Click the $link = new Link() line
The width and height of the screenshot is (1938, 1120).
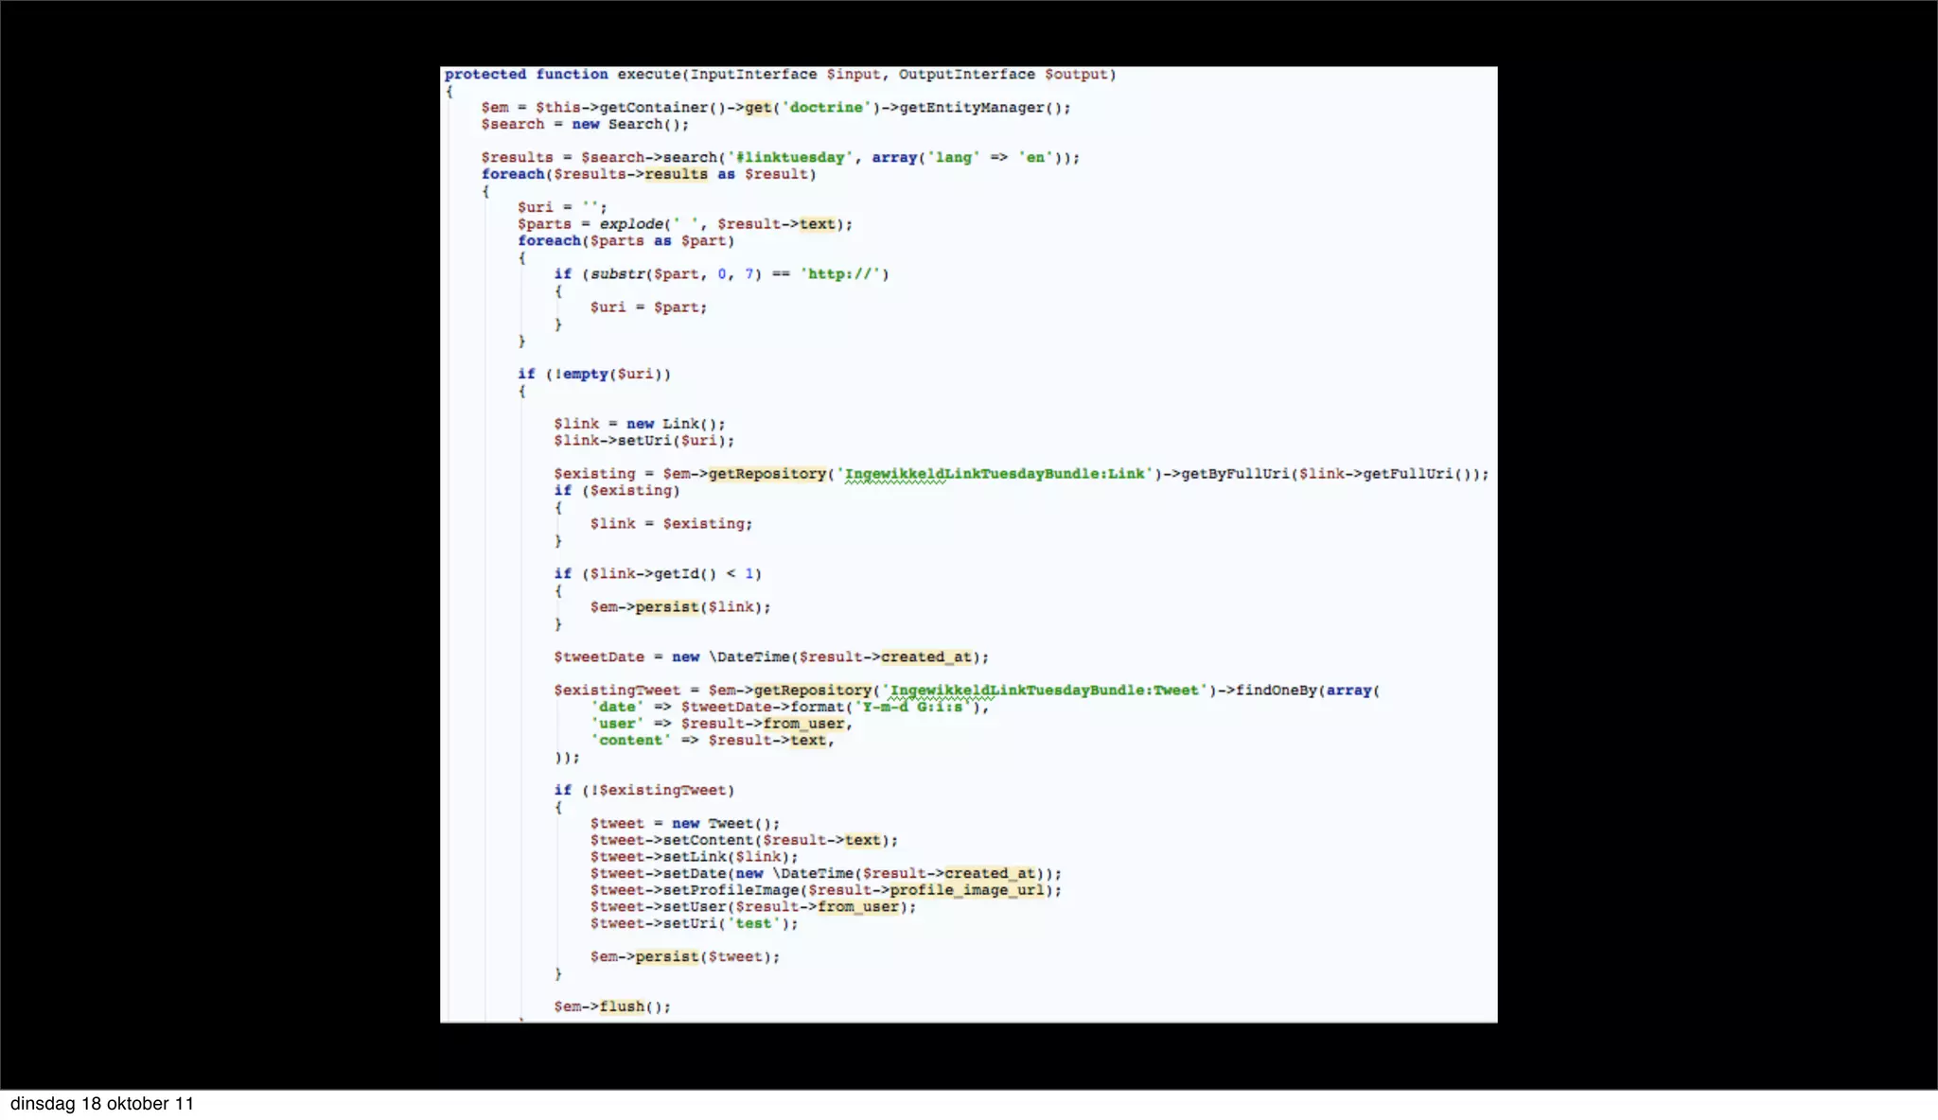point(639,424)
